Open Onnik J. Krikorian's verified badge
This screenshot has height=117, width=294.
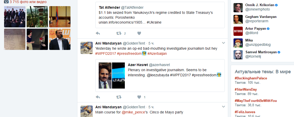[x=276, y=5]
